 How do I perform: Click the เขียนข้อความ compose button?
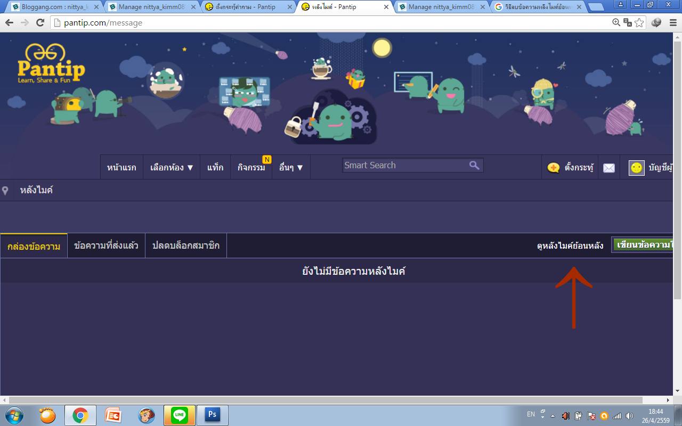click(x=643, y=245)
